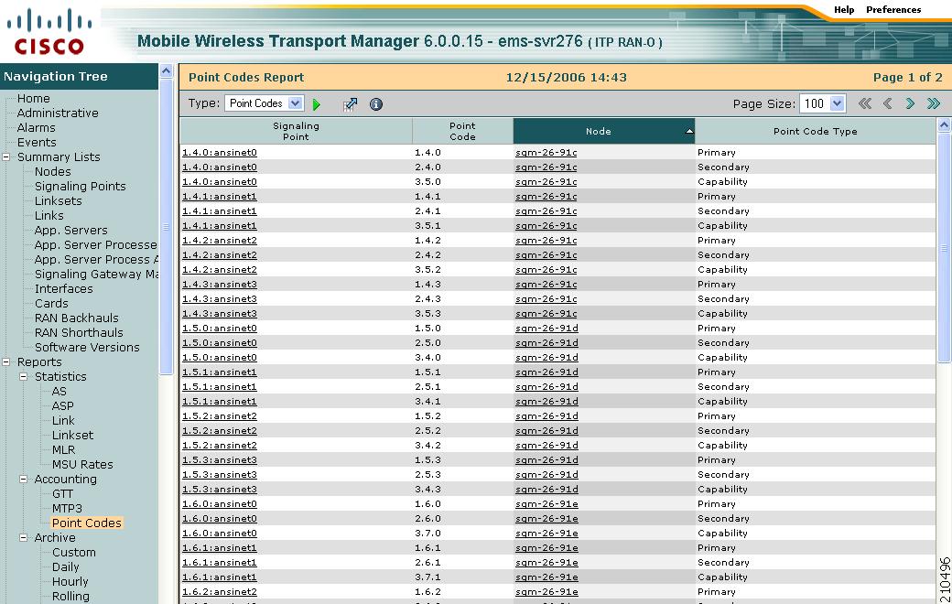Open Interfaces in the navigation tree
Screen dimensions: 952x604
pyautogui.click(x=64, y=289)
